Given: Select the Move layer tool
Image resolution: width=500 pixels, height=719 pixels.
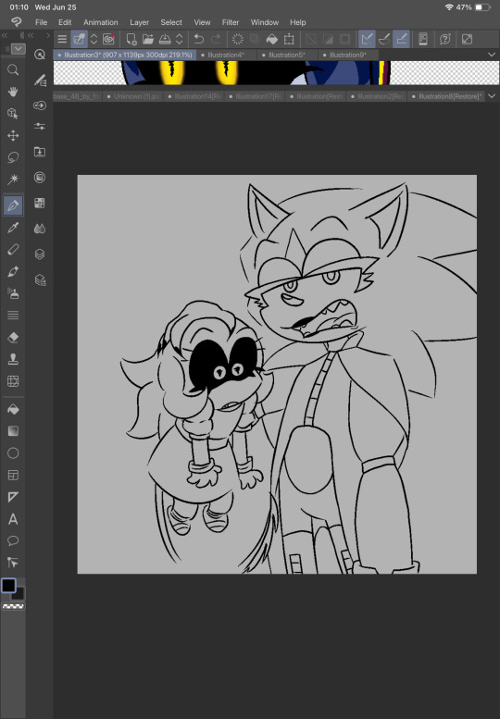Looking at the screenshot, I should coord(13,136).
